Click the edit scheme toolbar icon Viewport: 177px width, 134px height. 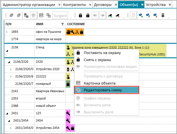coord(49,15)
